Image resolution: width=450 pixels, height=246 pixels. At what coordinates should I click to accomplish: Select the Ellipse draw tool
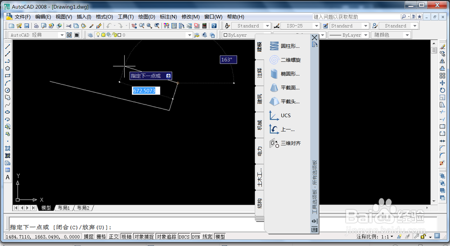point(8,112)
